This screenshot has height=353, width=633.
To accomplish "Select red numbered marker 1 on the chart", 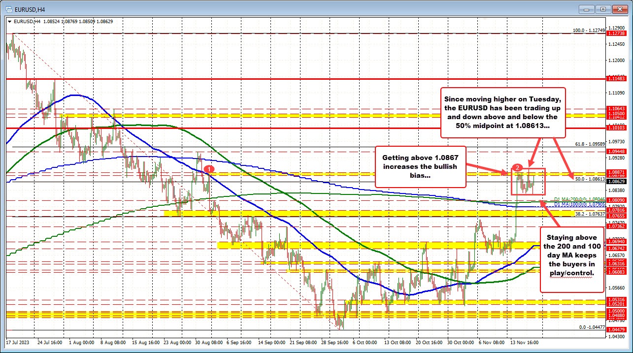I will coord(209,169).
